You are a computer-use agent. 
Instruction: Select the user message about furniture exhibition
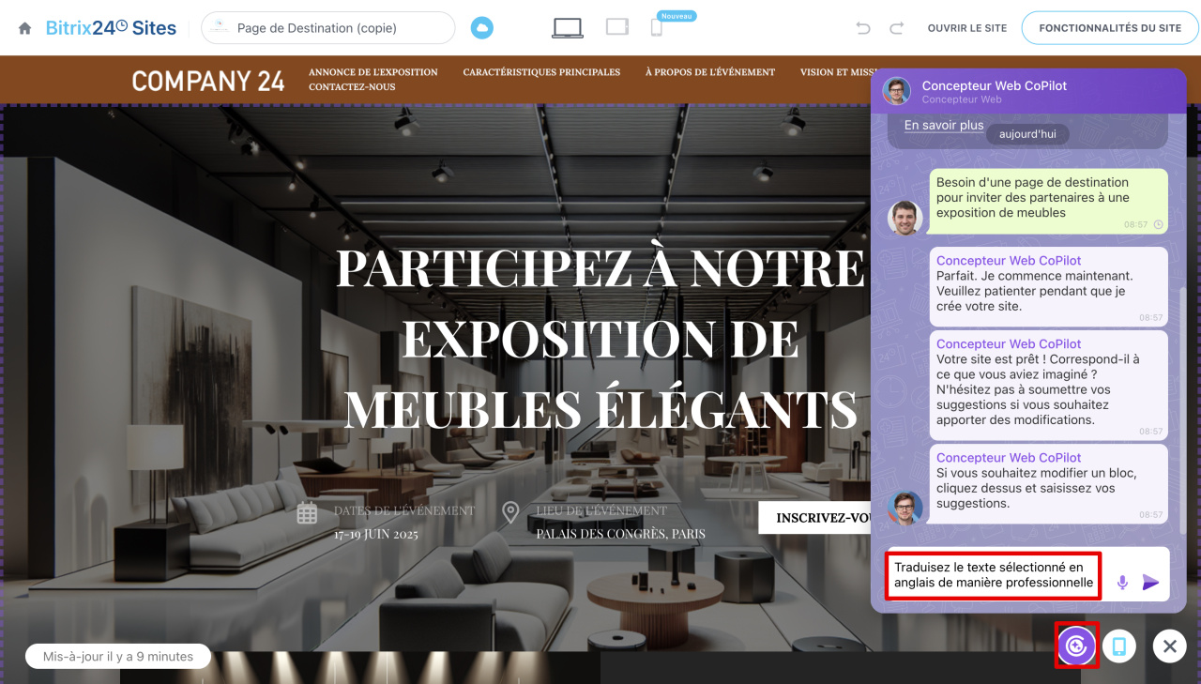(1049, 201)
